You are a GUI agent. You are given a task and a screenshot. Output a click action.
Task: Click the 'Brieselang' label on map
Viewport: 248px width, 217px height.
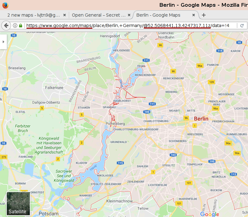click(x=17, y=68)
